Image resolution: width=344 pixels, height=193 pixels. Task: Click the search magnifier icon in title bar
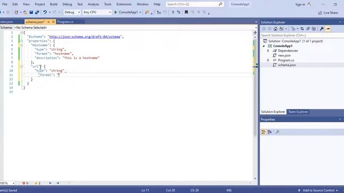click(x=220, y=4)
